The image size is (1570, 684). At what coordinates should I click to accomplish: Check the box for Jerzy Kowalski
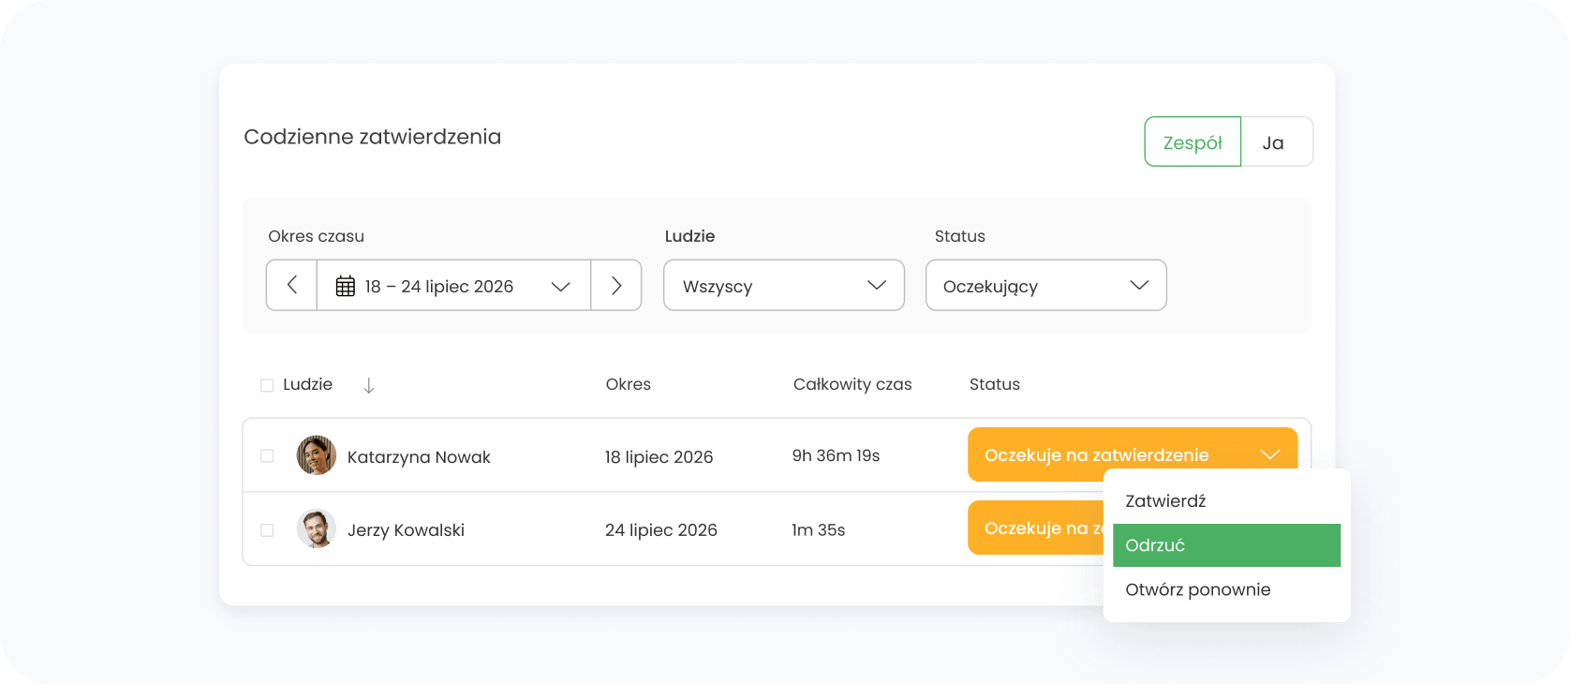pos(267,530)
